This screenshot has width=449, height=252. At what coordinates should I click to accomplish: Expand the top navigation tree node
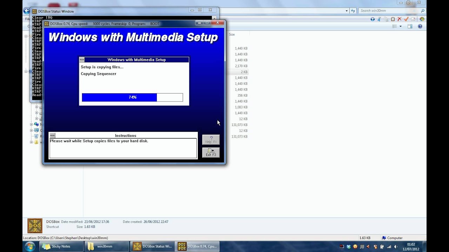point(26,36)
